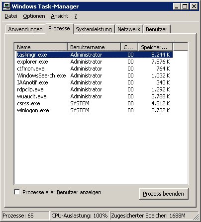Viewport: 201px width, 222px height.
Task: Sort by the Speicher... column header
Action: point(156,47)
